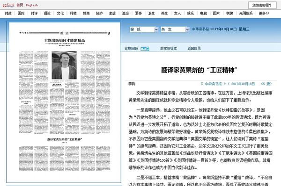
Task: Go to the 科技 section
Action: click(73, 13)
